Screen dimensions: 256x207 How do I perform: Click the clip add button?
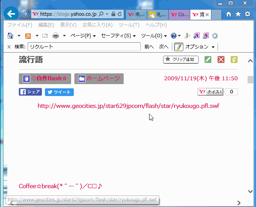click(x=181, y=60)
